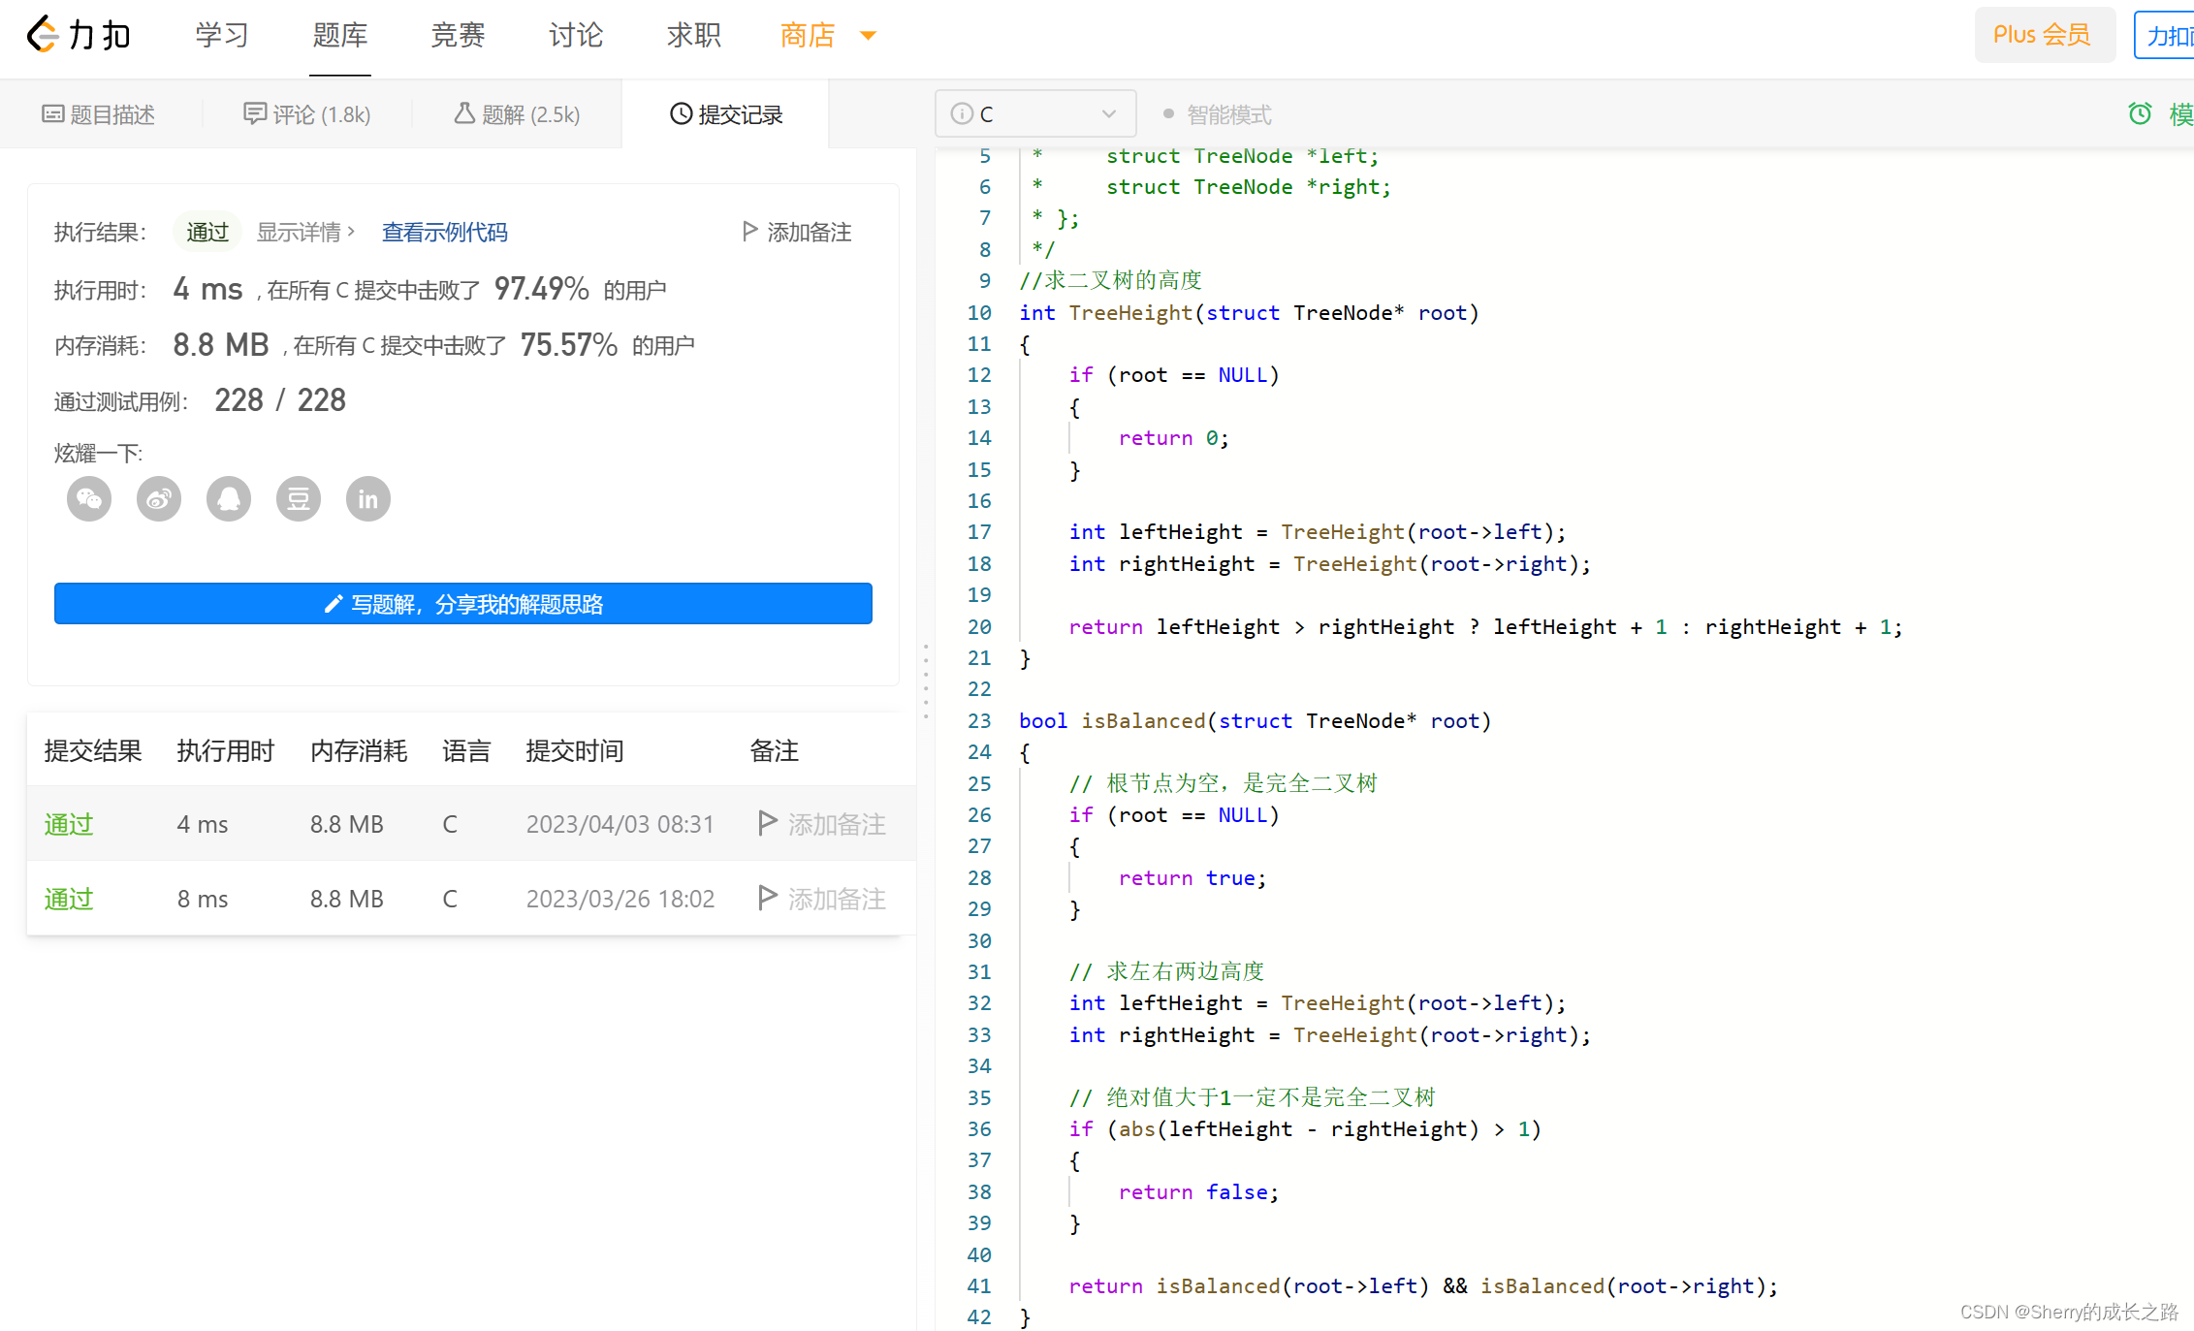Click flag icon in 4 ms submission row
2194x1331 pixels.
tap(768, 823)
